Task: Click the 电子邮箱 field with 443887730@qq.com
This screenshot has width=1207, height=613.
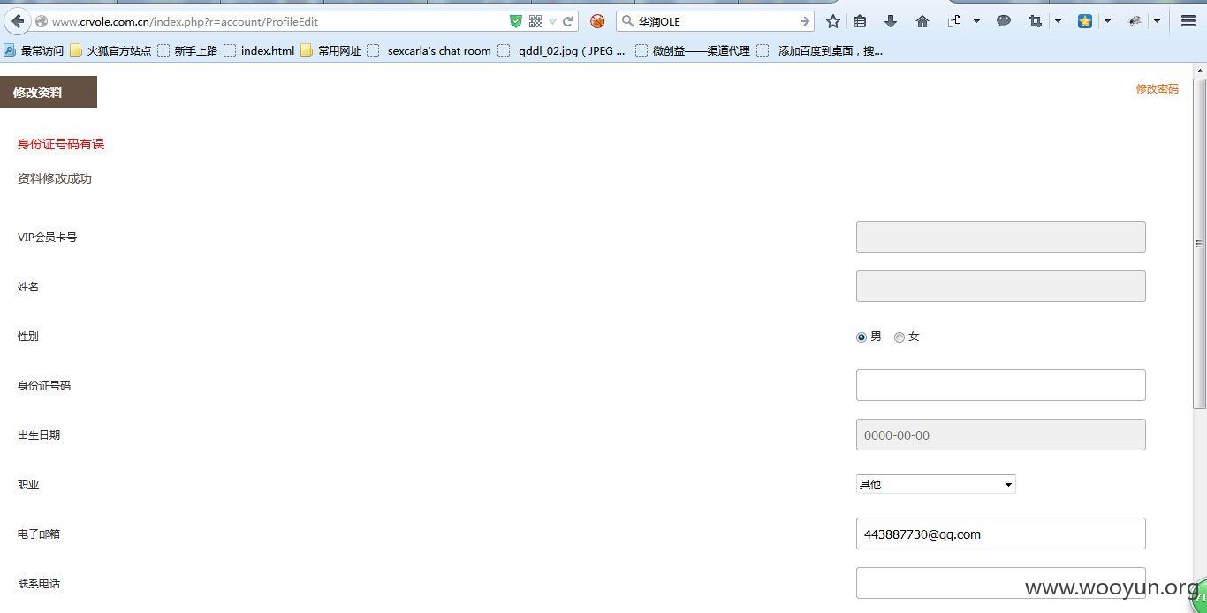Action: (1000, 534)
